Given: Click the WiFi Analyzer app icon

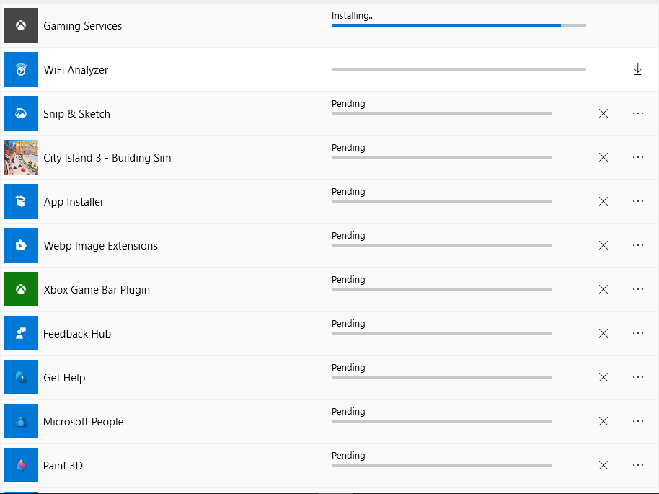Looking at the screenshot, I should click(21, 69).
